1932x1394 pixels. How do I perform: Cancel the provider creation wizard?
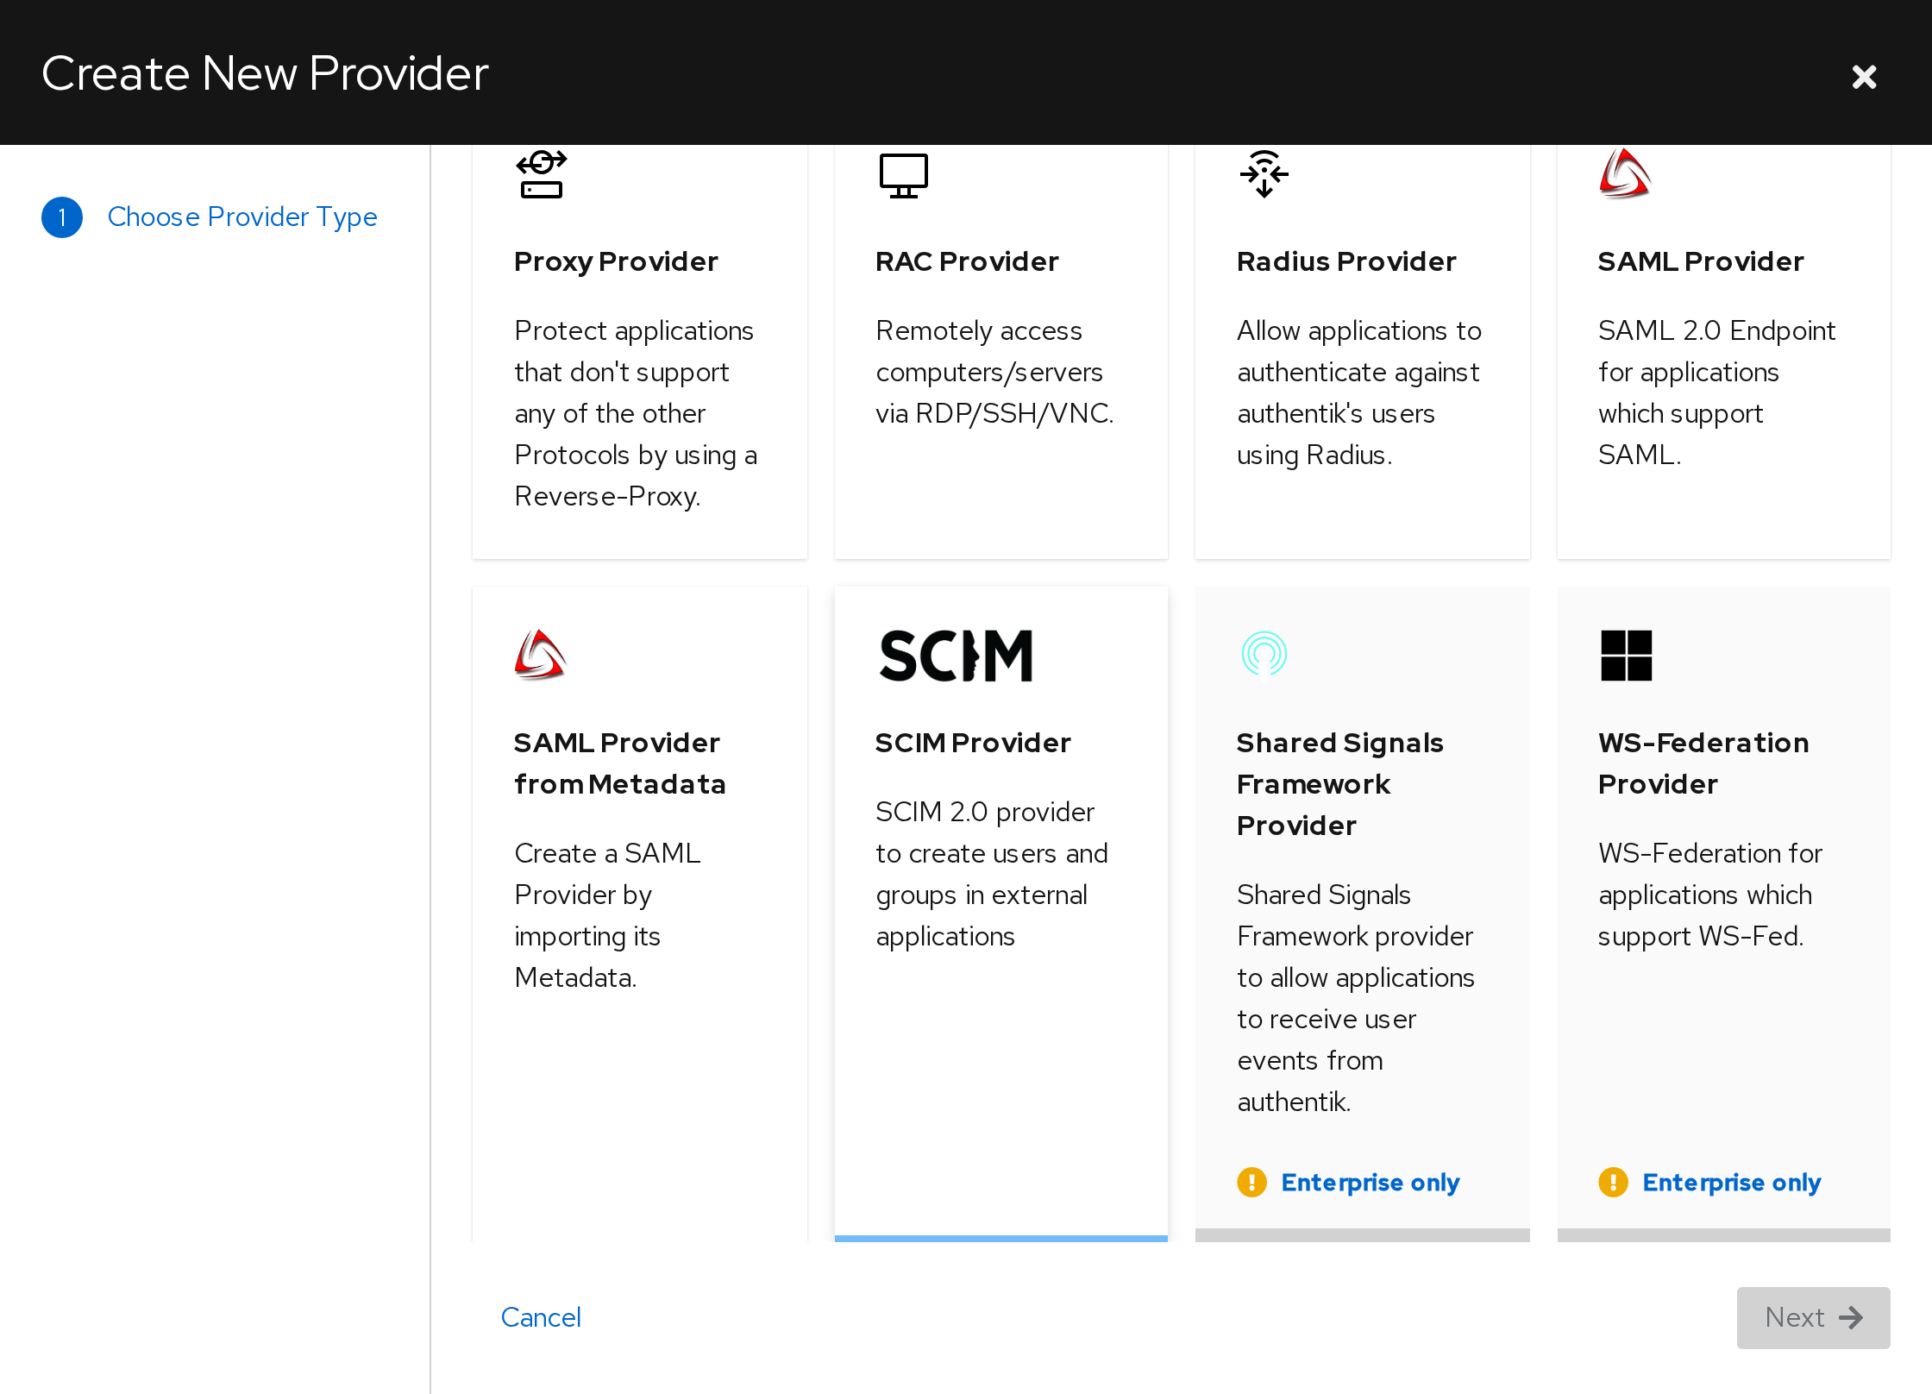pyautogui.click(x=541, y=1317)
